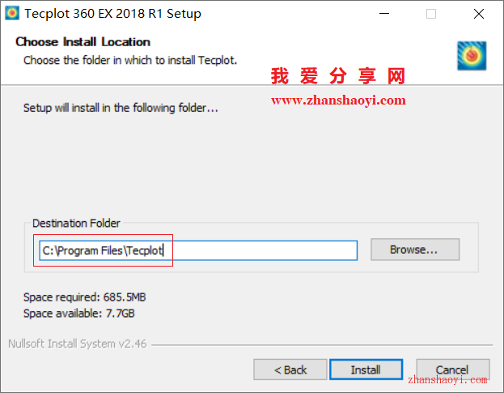This screenshot has width=504, height=393.
Task: Click the Tecplot 360 EX 2018 R1 Setup title
Action: (x=112, y=14)
